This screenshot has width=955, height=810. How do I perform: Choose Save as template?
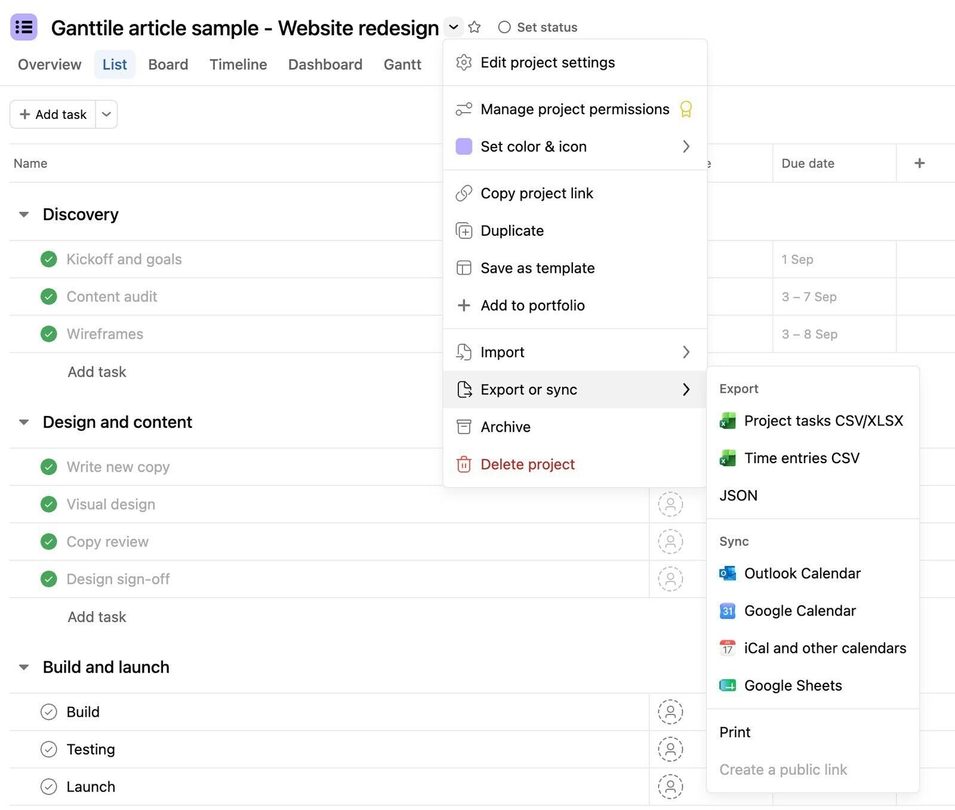575,268
